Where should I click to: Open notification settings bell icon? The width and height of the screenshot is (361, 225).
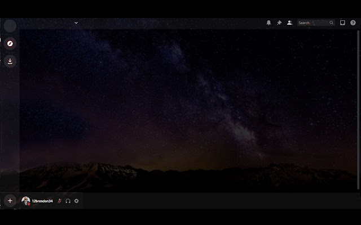coord(268,22)
